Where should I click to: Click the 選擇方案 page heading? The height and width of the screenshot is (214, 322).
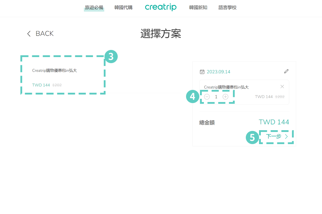(x=161, y=33)
